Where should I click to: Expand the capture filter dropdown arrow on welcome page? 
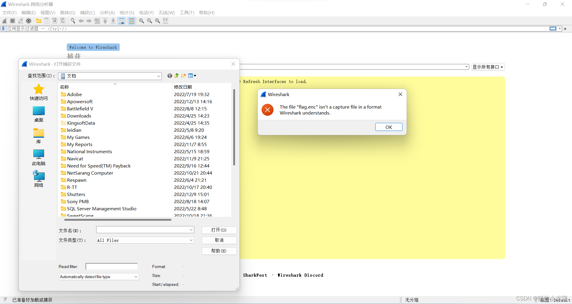467,67
